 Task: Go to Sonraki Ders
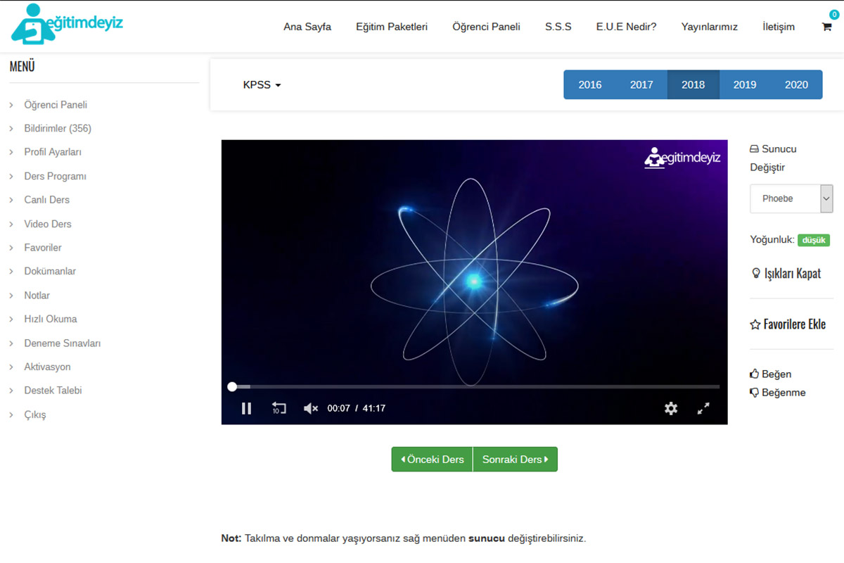tap(515, 460)
